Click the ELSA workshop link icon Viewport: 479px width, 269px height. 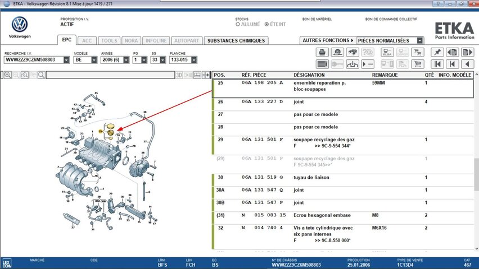(387, 52)
